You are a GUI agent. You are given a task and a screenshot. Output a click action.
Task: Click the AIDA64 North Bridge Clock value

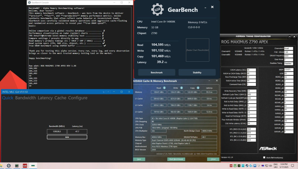[x=209, y=131]
